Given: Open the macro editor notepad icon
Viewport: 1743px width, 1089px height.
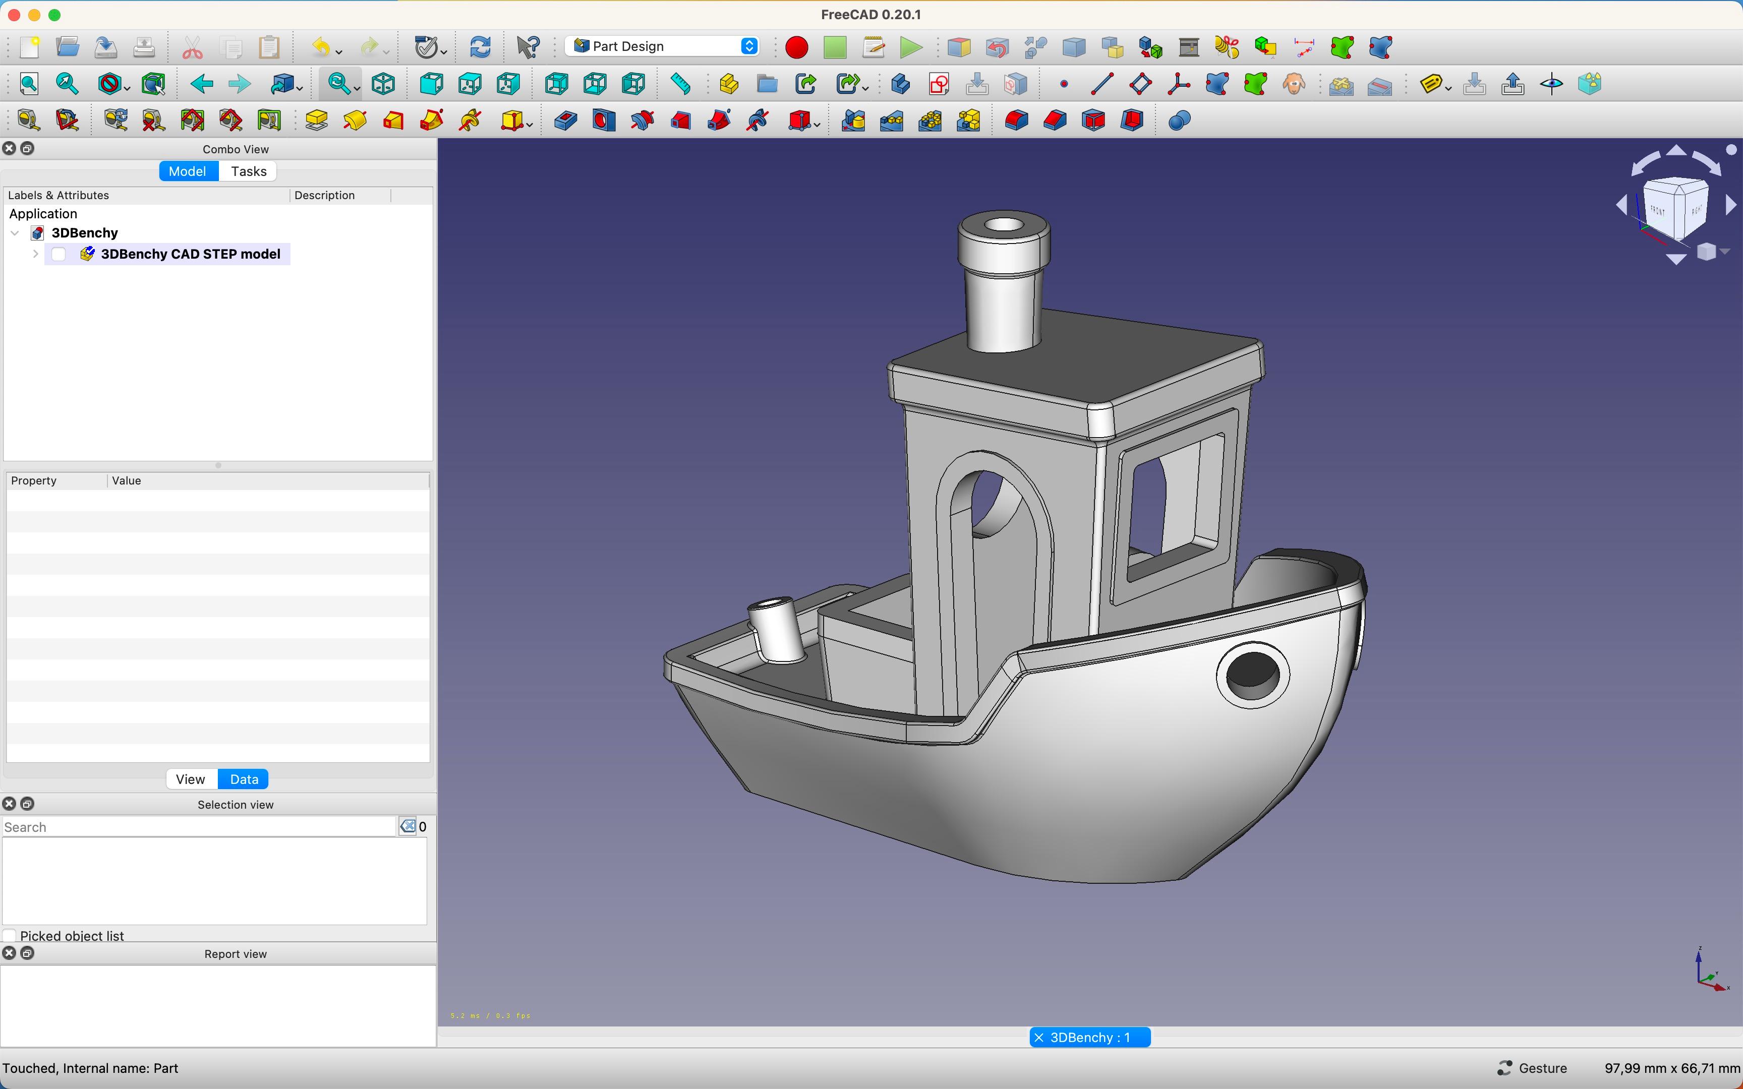Looking at the screenshot, I should tap(873, 47).
